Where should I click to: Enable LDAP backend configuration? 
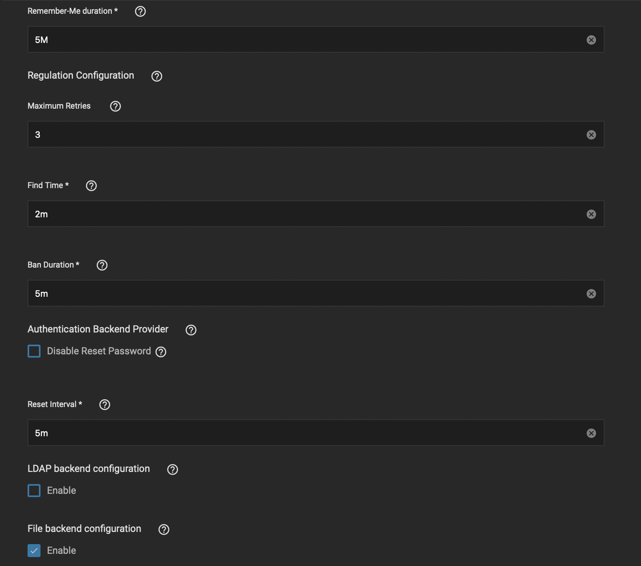pyautogui.click(x=34, y=490)
